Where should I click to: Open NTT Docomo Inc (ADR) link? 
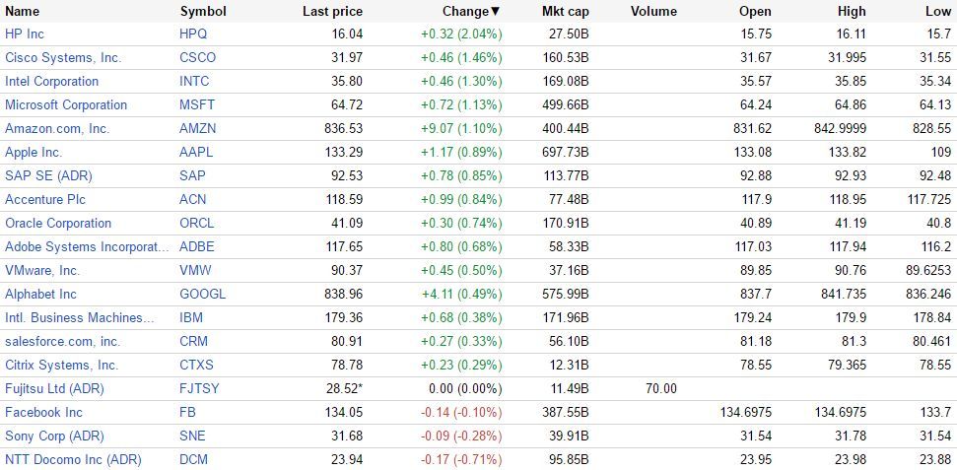point(73,459)
